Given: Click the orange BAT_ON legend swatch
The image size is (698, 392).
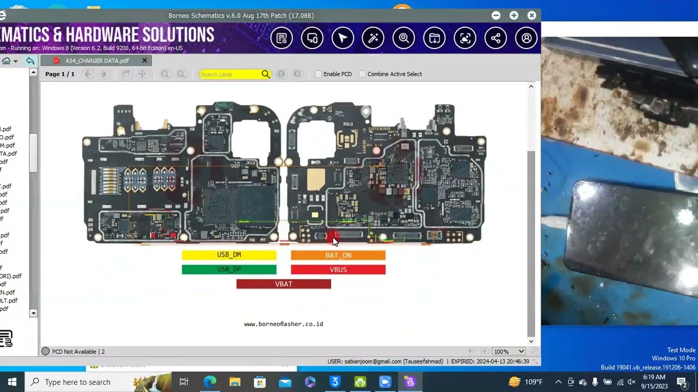Looking at the screenshot, I should 338,255.
